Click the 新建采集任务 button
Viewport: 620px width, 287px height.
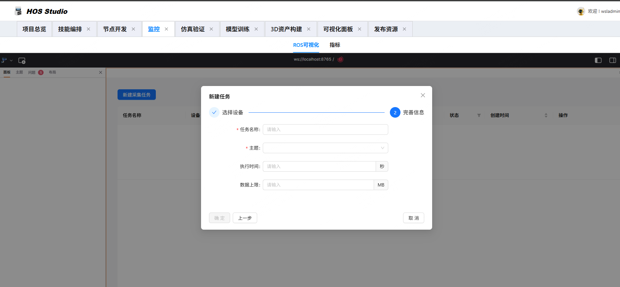click(137, 95)
